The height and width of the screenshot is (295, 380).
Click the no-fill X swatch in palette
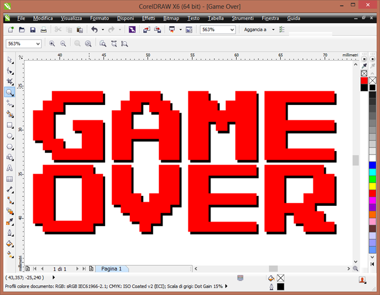click(372, 80)
